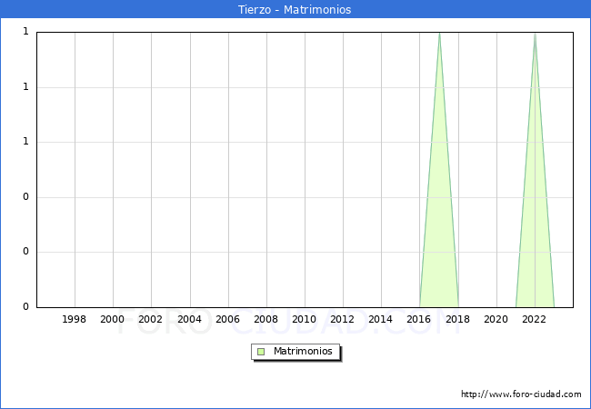
Task: Select the 2014 x-axis label
Action: (x=381, y=319)
